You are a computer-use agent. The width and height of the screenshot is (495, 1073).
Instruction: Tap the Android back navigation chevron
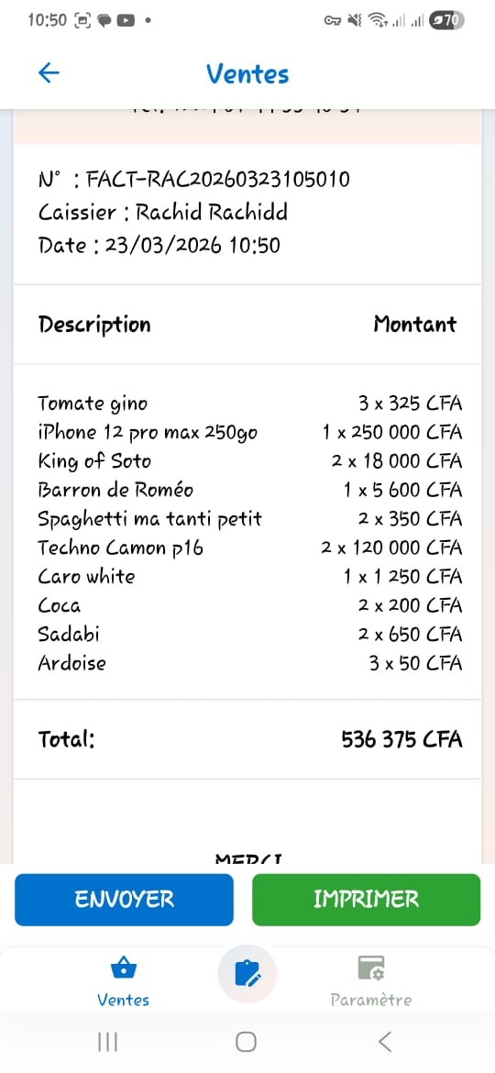385,1042
